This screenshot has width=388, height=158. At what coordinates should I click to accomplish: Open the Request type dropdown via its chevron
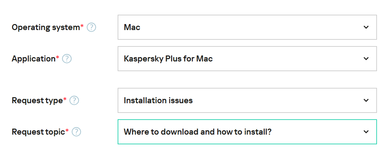click(366, 100)
